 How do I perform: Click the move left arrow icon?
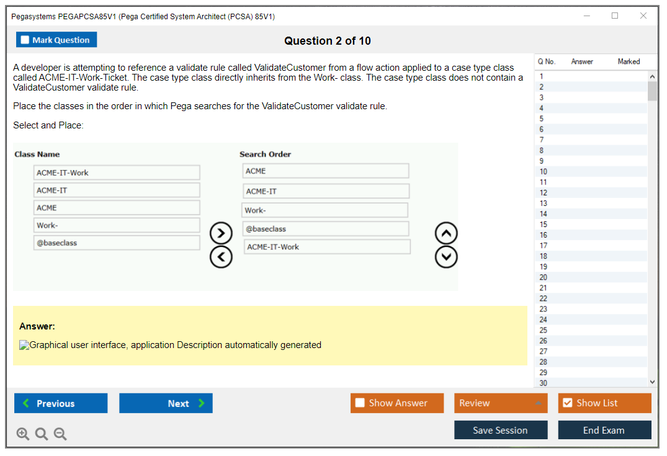[221, 256]
